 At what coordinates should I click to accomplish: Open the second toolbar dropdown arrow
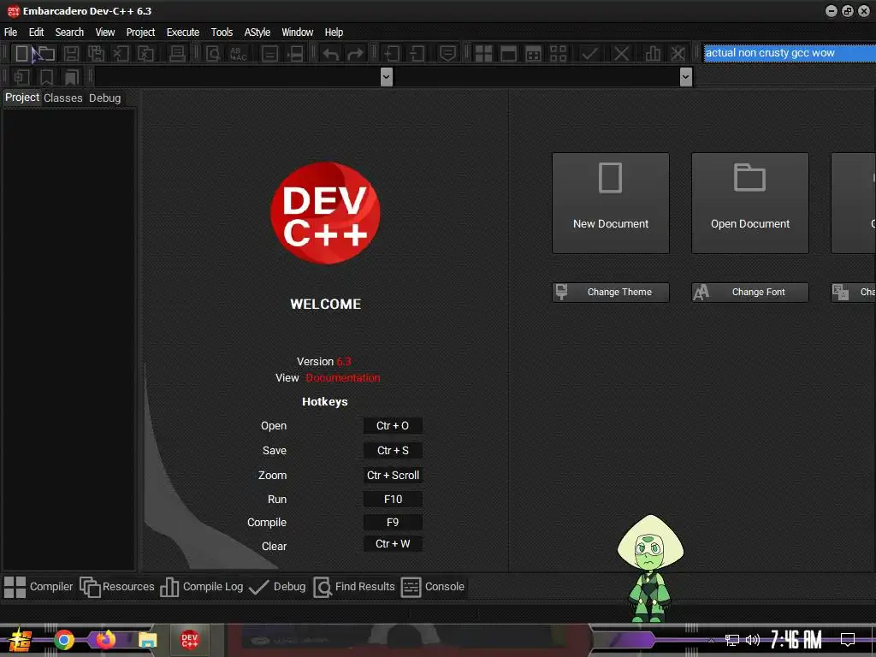686,76
